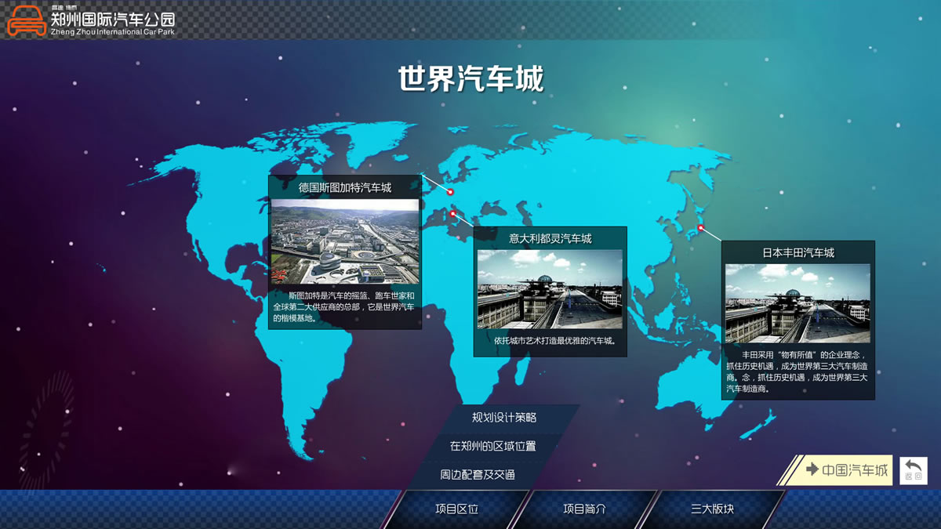This screenshot has height=529, width=941.
Task: Click the Toyota 丰田采用 description paragraph
Action: (797, 371)
